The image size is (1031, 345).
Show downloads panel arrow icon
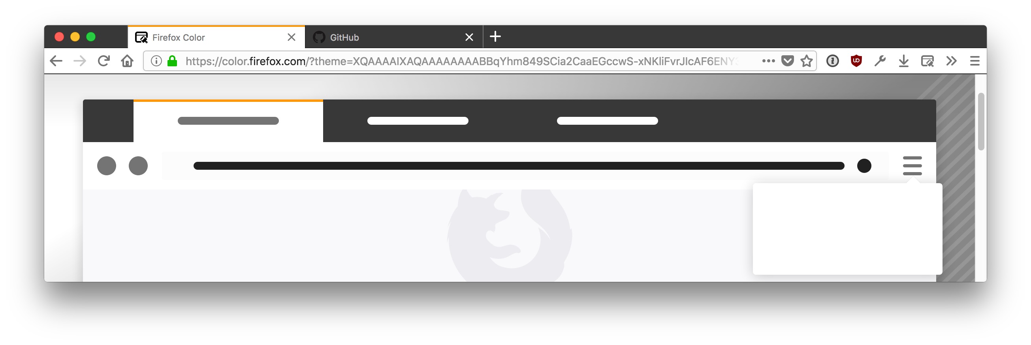point(903,61)
